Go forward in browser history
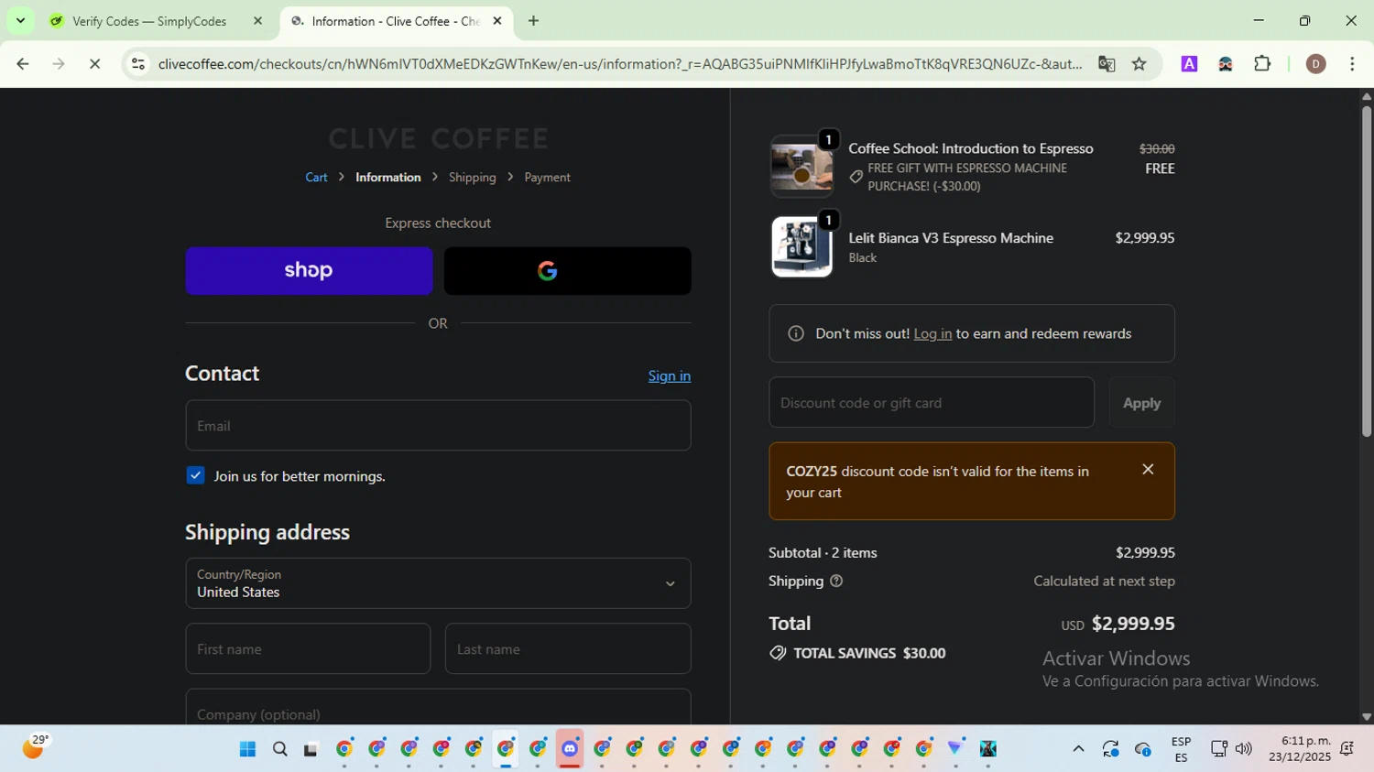1374x772 pixels. 59,64
